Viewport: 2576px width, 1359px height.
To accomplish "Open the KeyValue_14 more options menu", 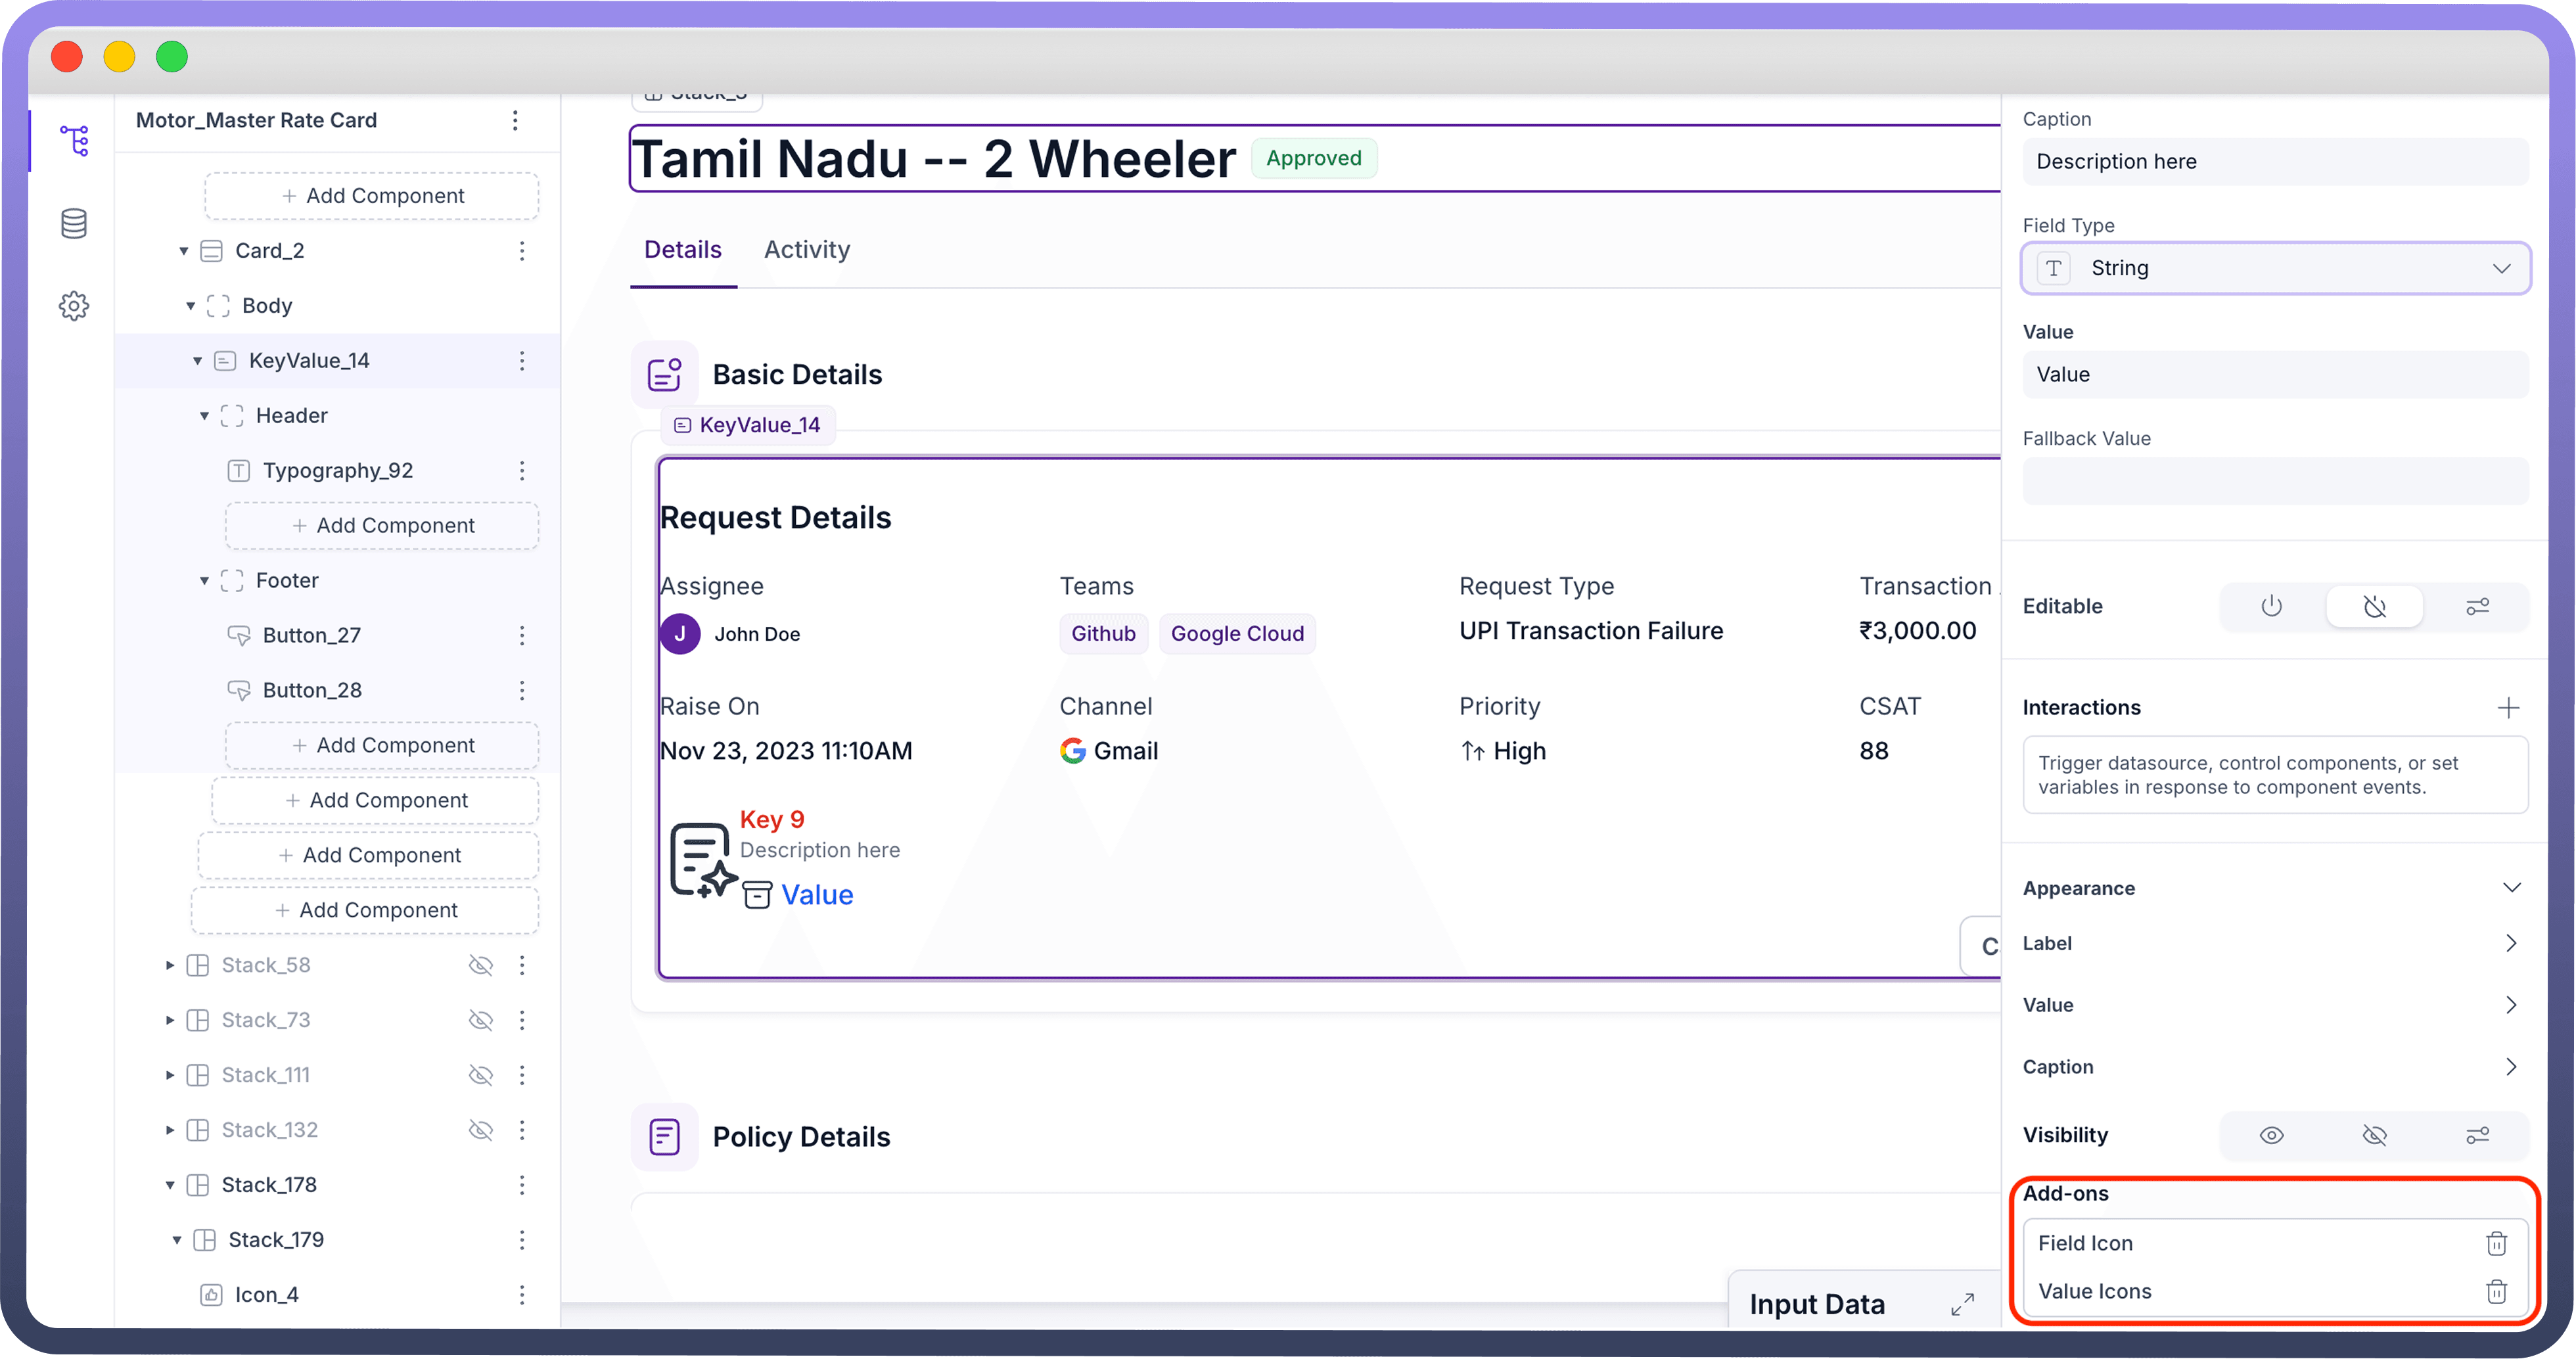I will pyautogui.click(x=521, y=361).
